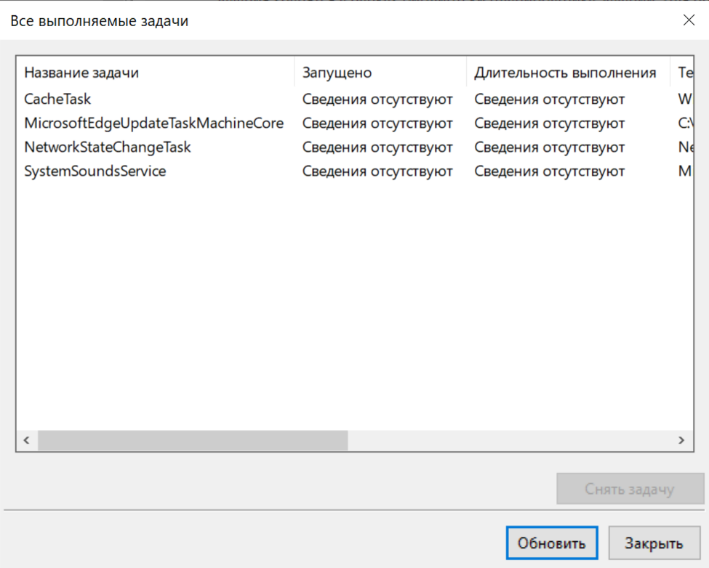Select the NetworkStateChangeTask entry
This screenshot has height=568, width=709.
(108, 147)
